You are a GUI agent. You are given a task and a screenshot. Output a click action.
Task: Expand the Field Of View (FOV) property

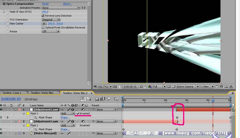pyautogui.click(x=4, y=12)
